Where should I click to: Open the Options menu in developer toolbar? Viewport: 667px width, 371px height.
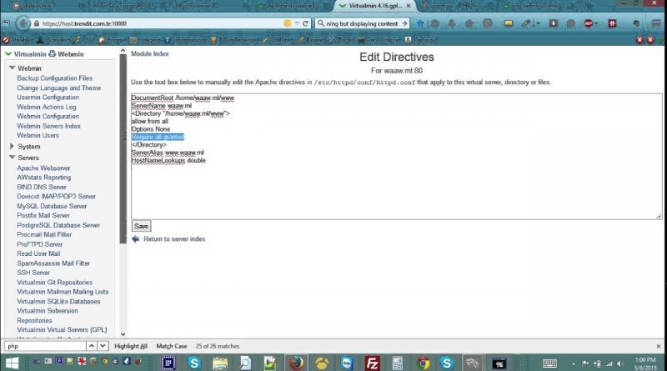point(421,39)
